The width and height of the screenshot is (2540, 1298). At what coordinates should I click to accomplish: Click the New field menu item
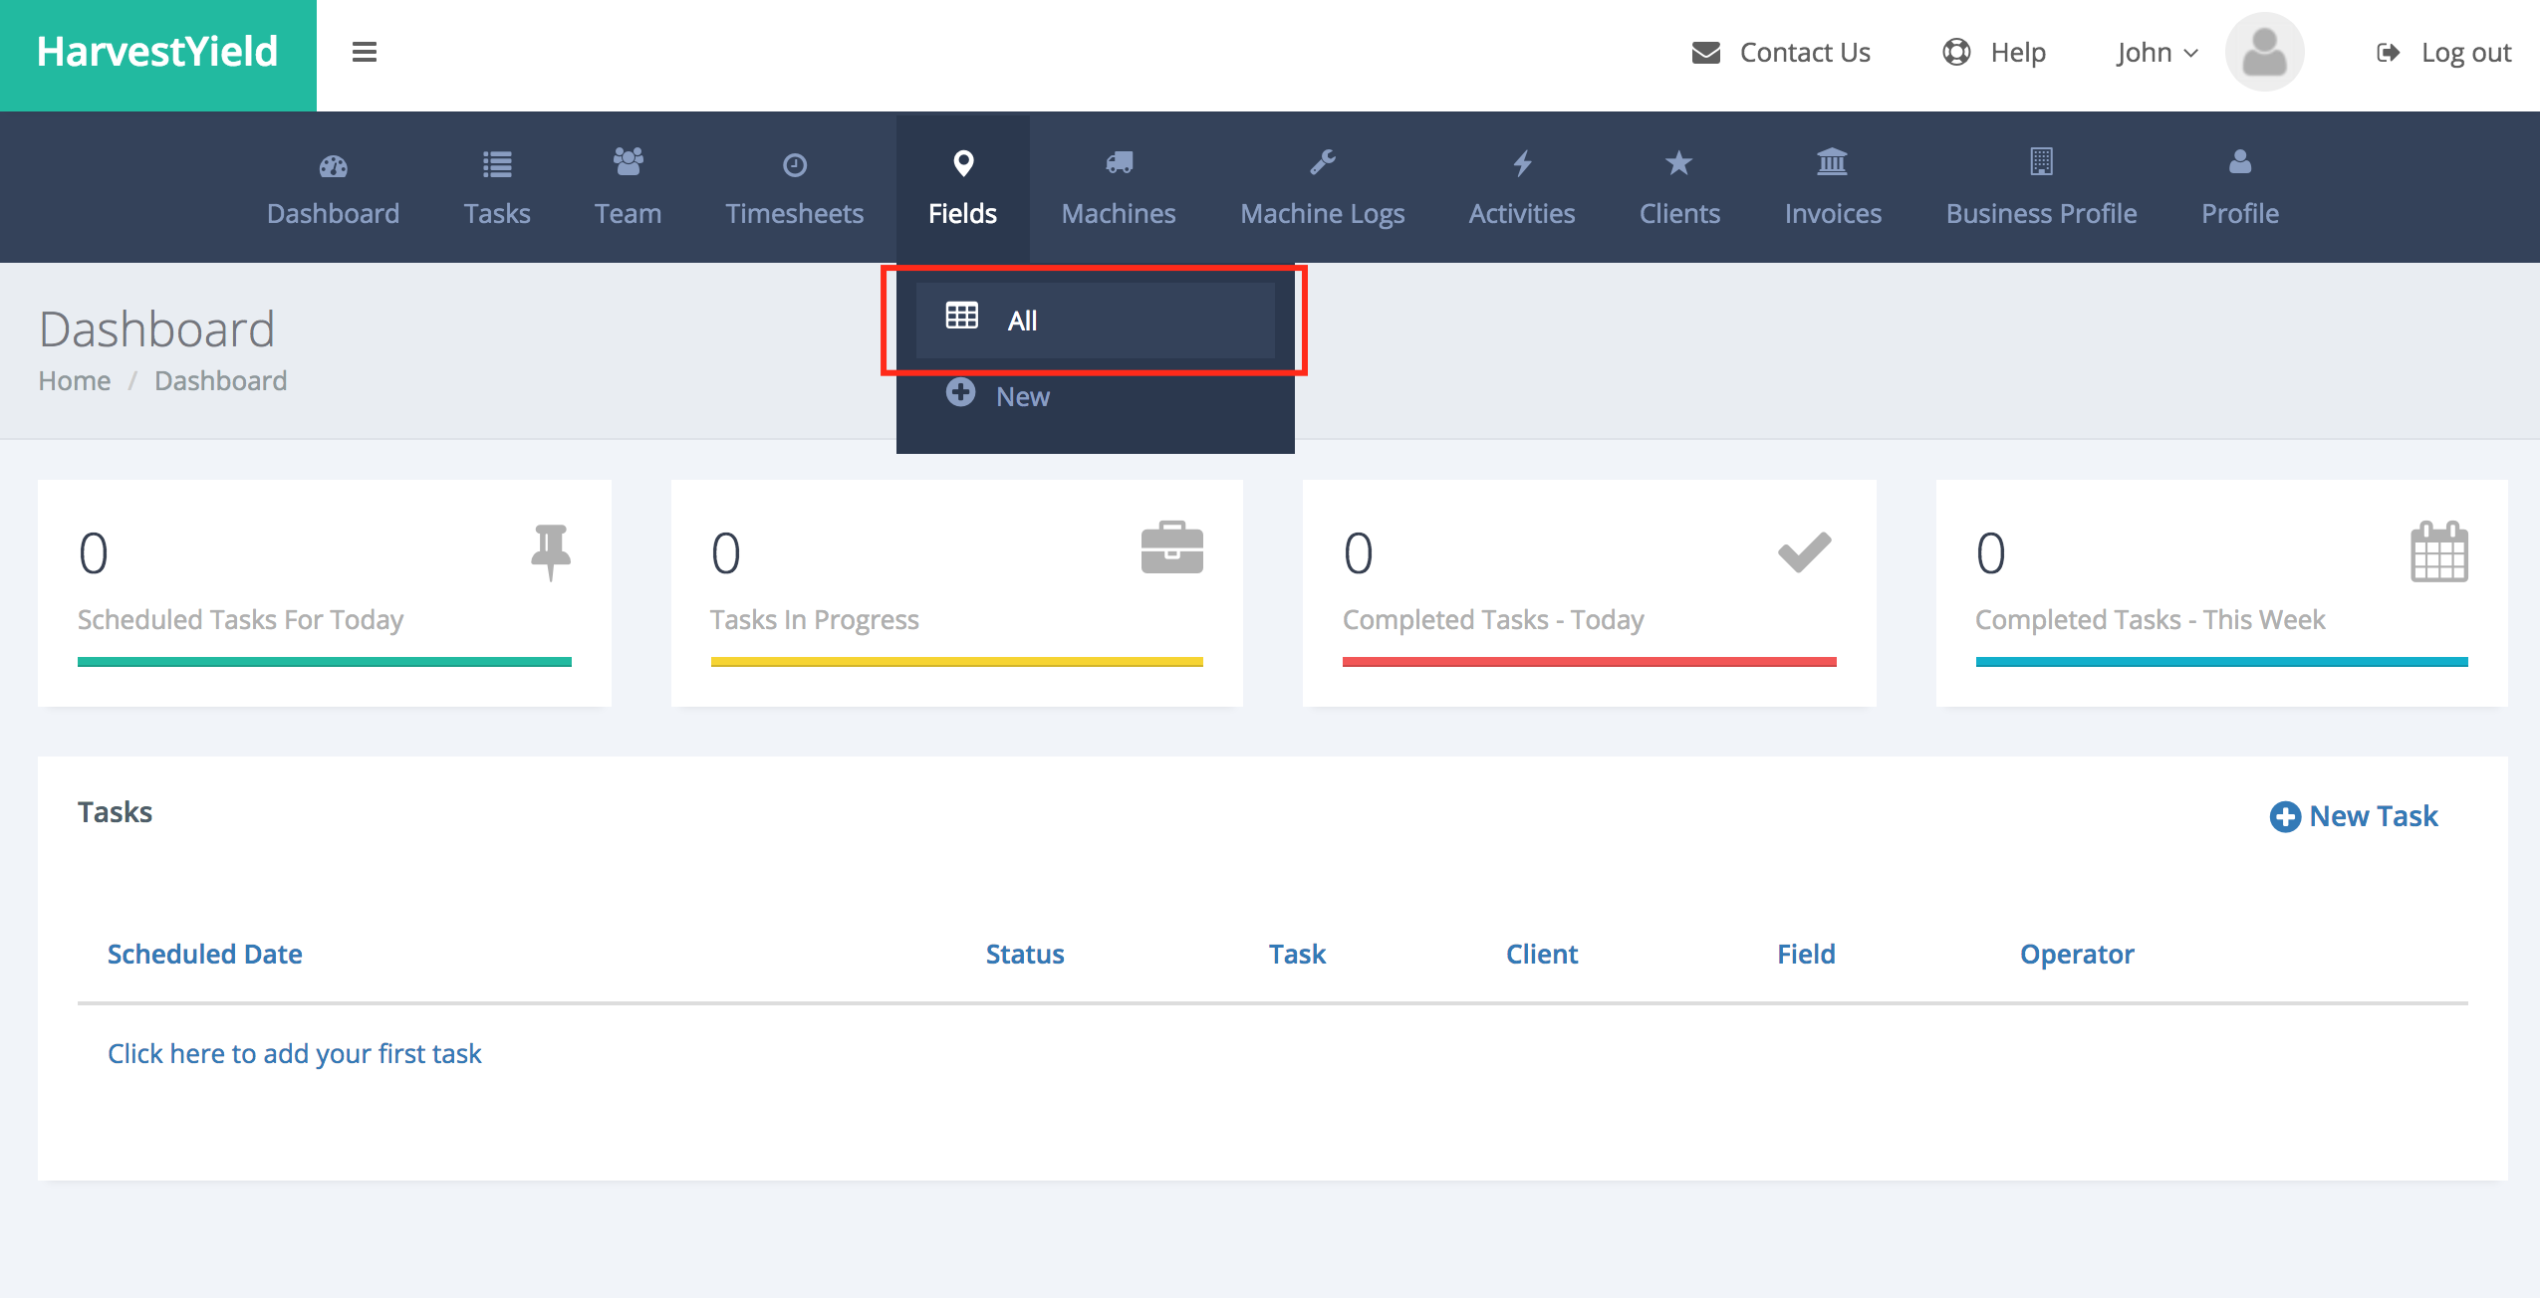click(x=1022, y=394)
